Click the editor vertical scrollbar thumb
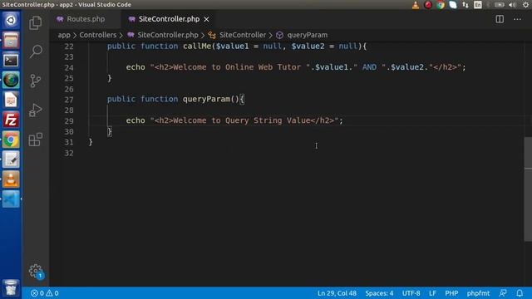Screen dimensions: 532x299 (528, 189)
